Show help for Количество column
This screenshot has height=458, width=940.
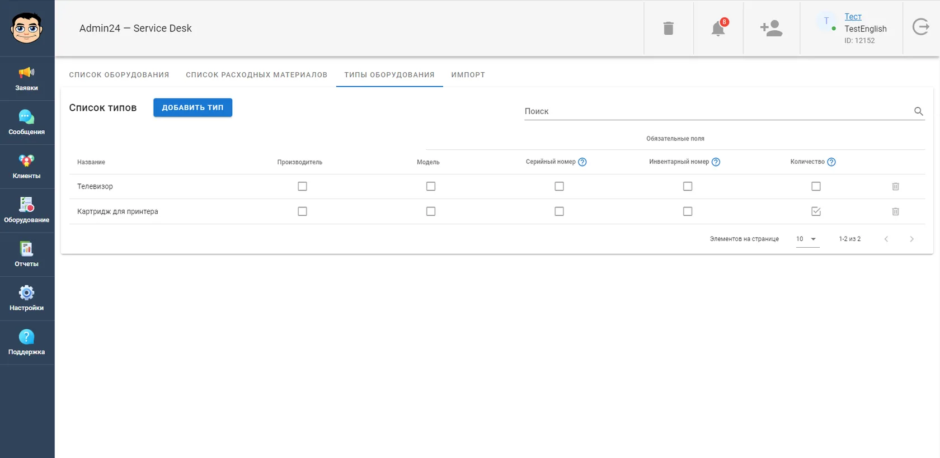tap(831, 162)
